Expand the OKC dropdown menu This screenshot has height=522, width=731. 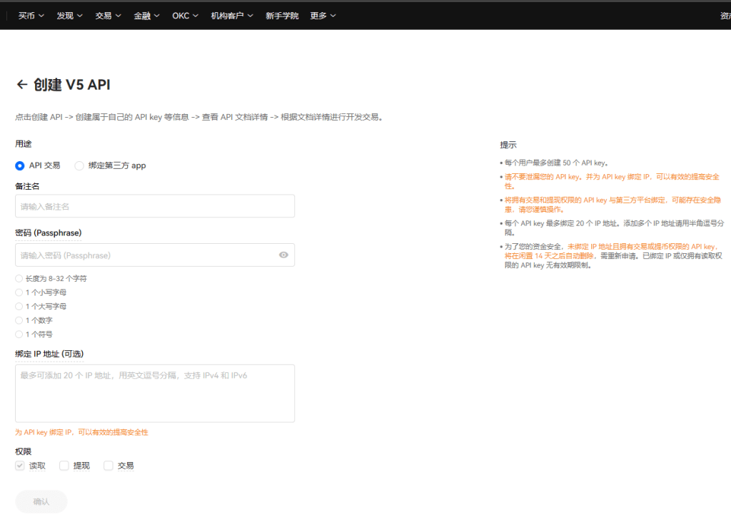point(185,15)
